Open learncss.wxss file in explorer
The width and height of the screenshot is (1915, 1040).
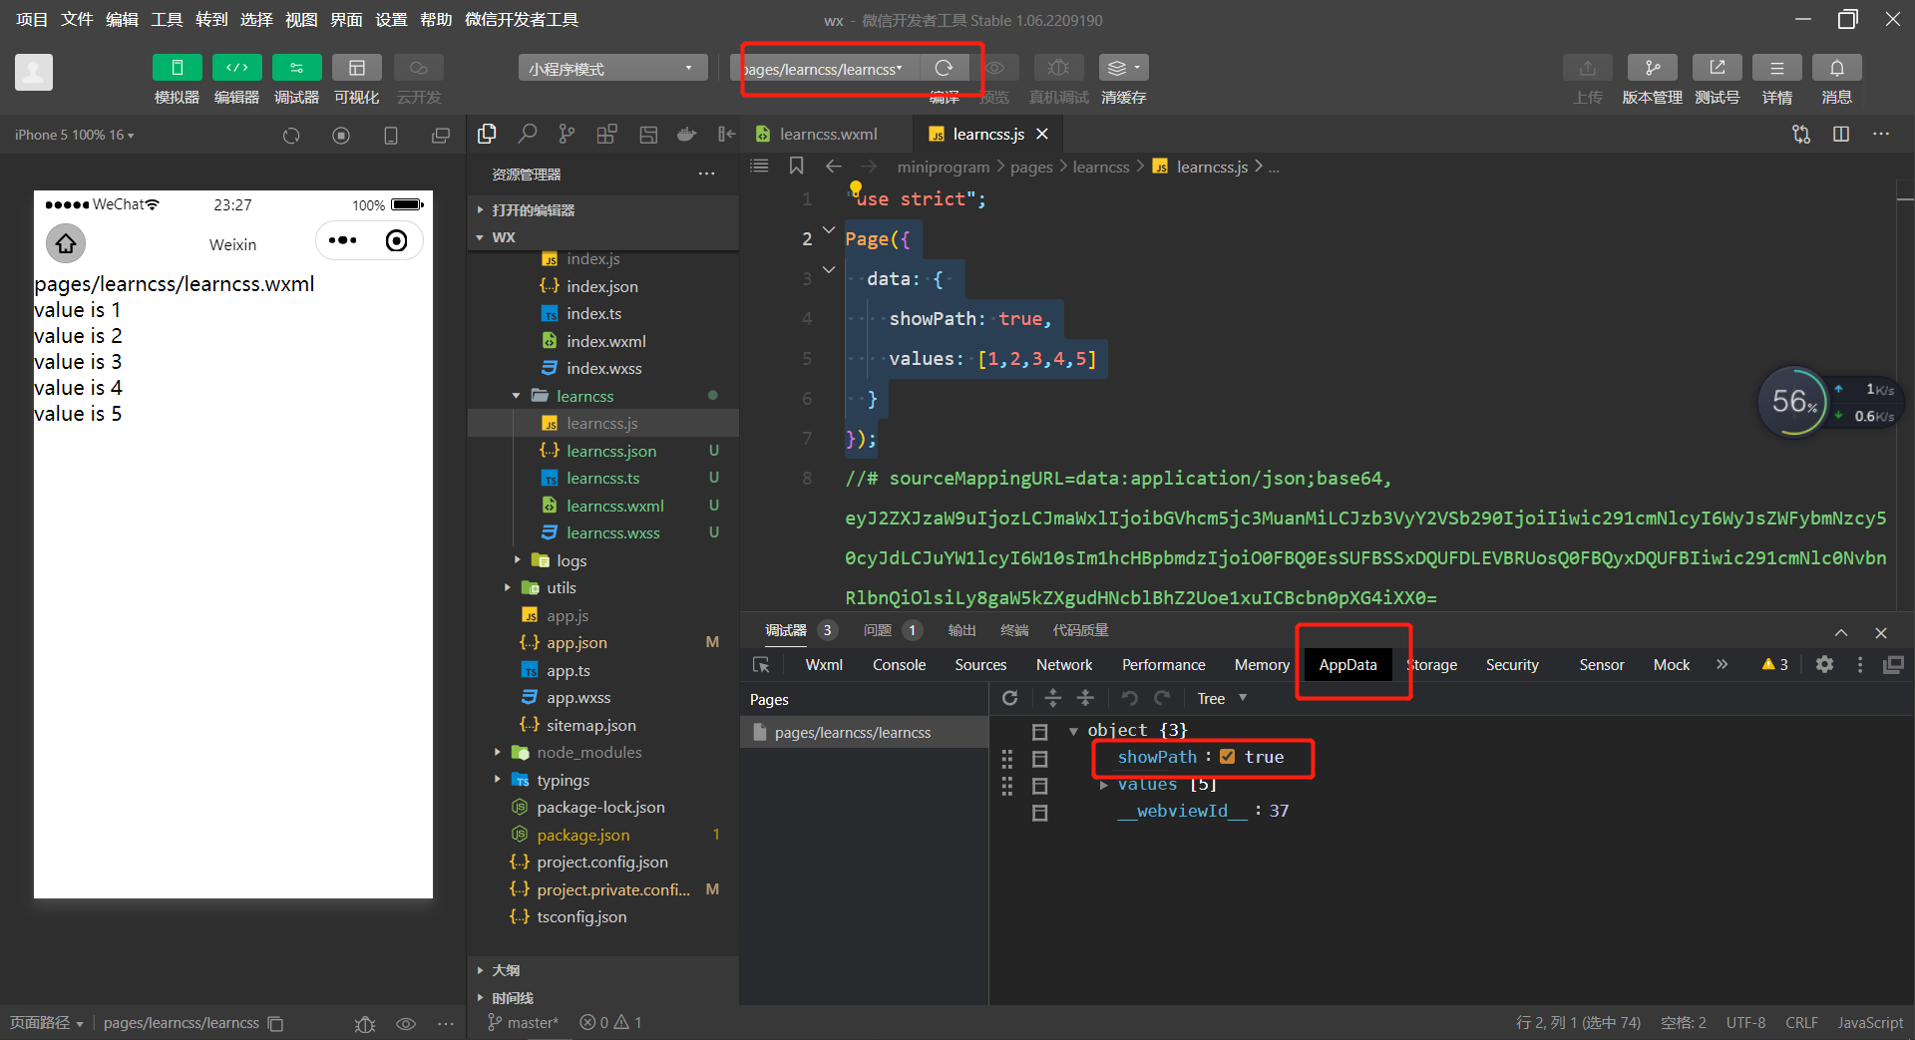coord(612,533)
